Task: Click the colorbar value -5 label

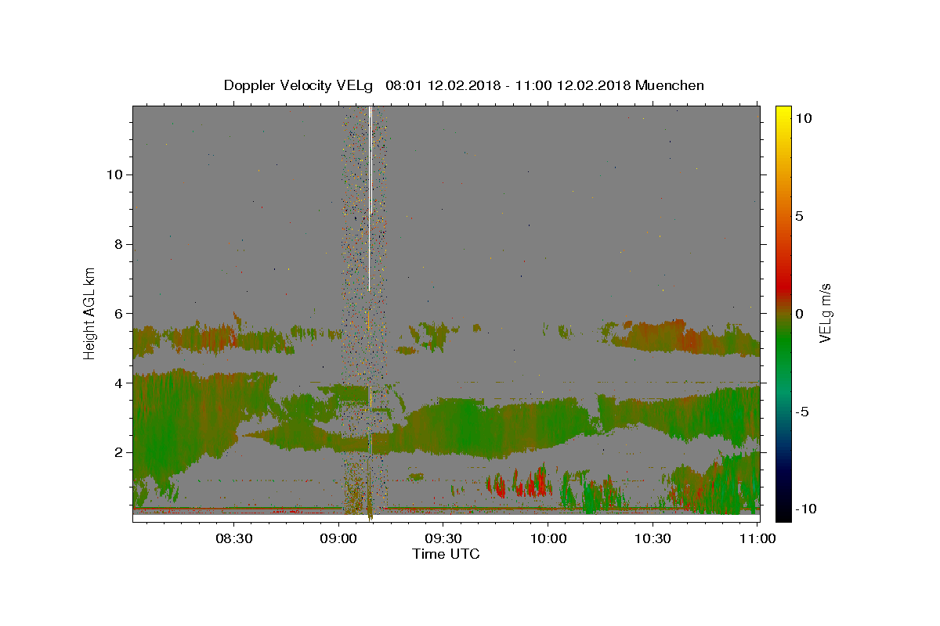Action: (802, 411)
